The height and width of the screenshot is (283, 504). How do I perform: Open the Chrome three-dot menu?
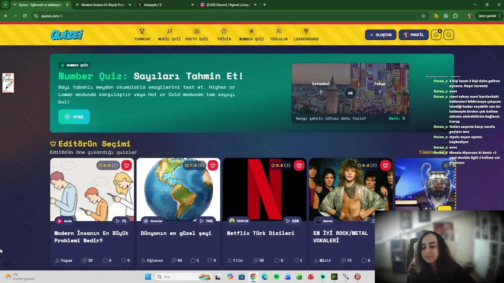(x=500, y=16)
